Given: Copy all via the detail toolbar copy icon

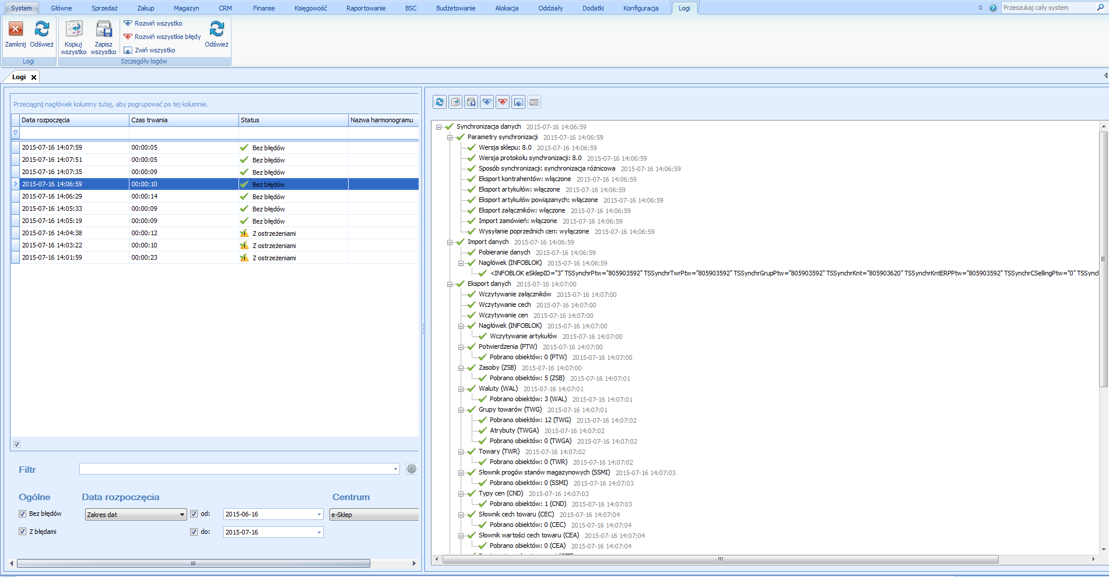Looking at the screenshot, I should pos(455,102).
